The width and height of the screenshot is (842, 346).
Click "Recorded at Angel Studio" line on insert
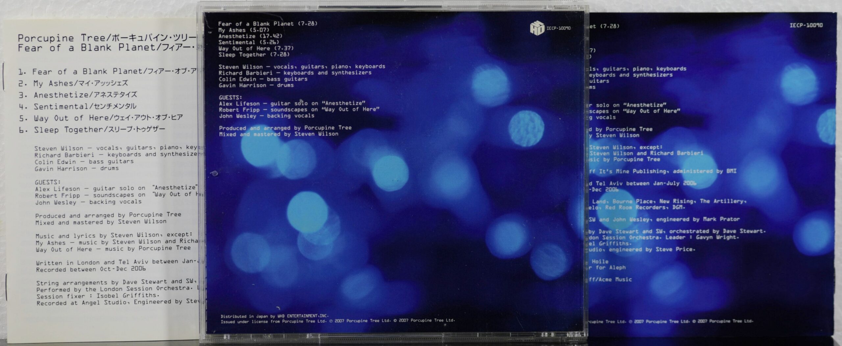[x=117, y=302]
